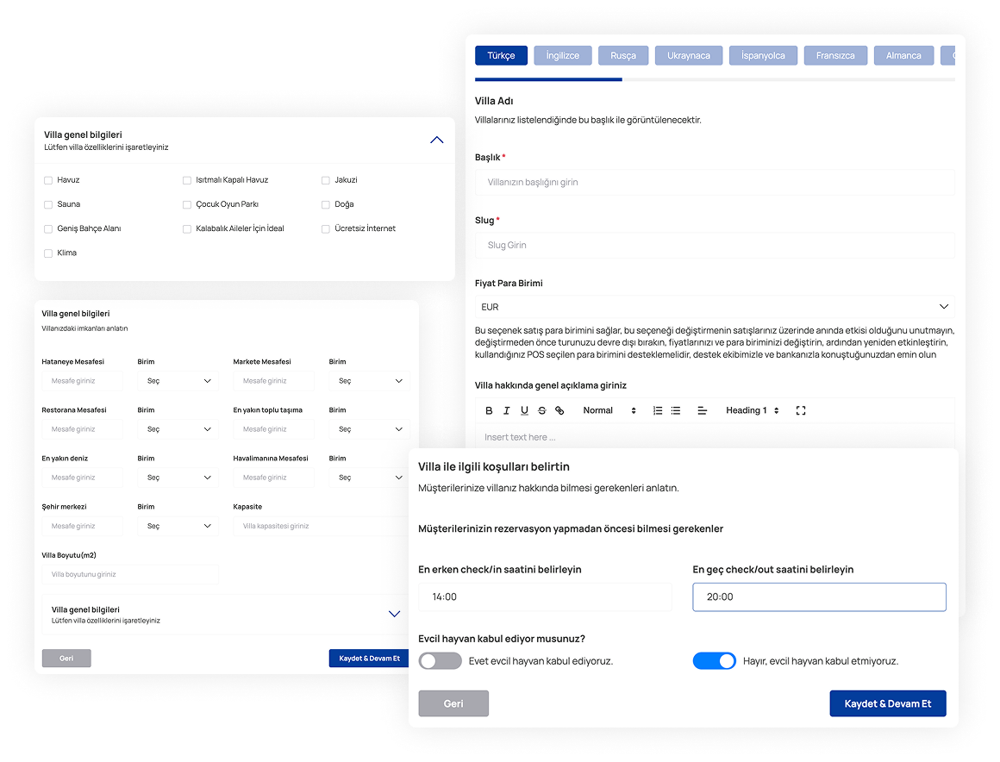
Task: Insert a link via the editor toolbar
Action: tap(559, 411)
